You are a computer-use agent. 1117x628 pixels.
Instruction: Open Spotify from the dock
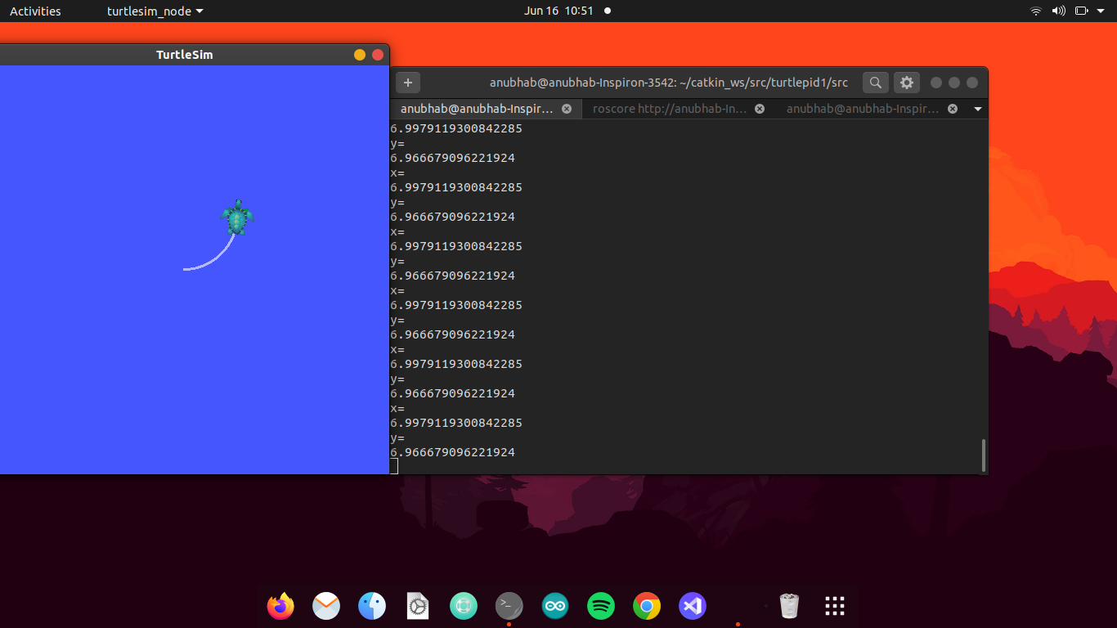600,606
